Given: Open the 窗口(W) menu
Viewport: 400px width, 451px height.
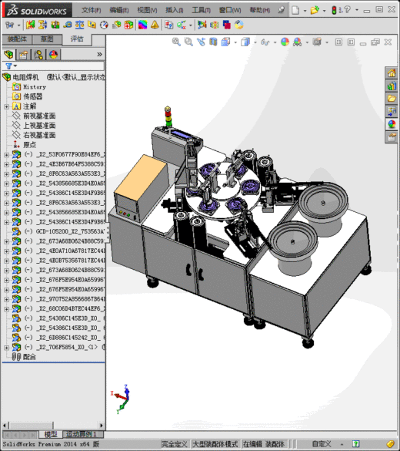Looking at the screenshot, I should [230, 10].
